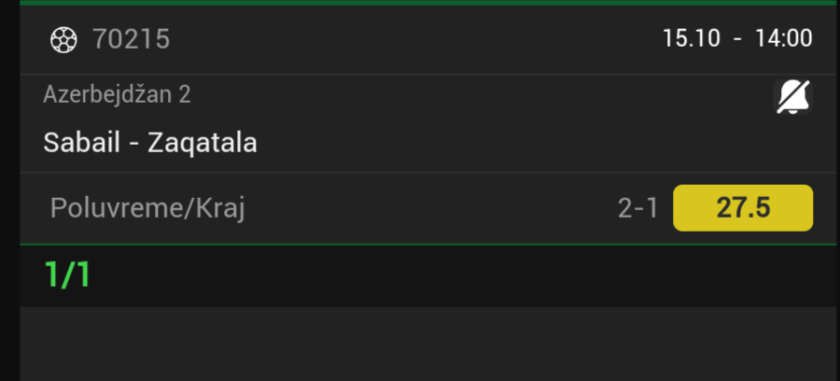This screenshot has height=381, width=840.
Task: Click the green 1/1 counter
Action: [68, 275]
